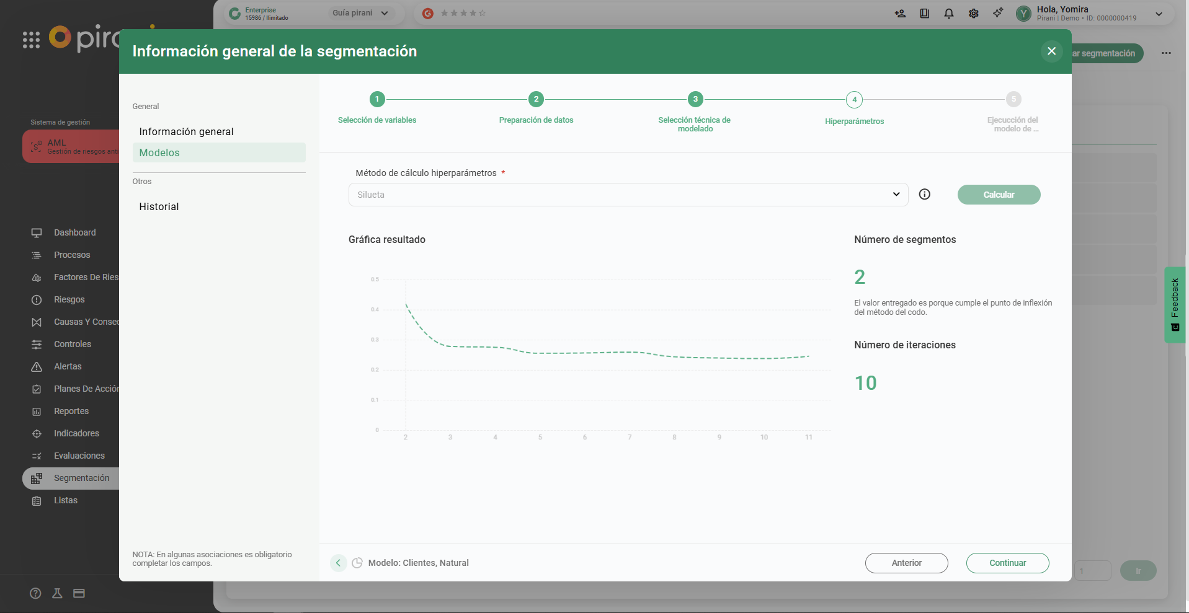Click the info icon beside hyperparameter method
This screenshot has width=1189, height=613.
coord(924,195)
